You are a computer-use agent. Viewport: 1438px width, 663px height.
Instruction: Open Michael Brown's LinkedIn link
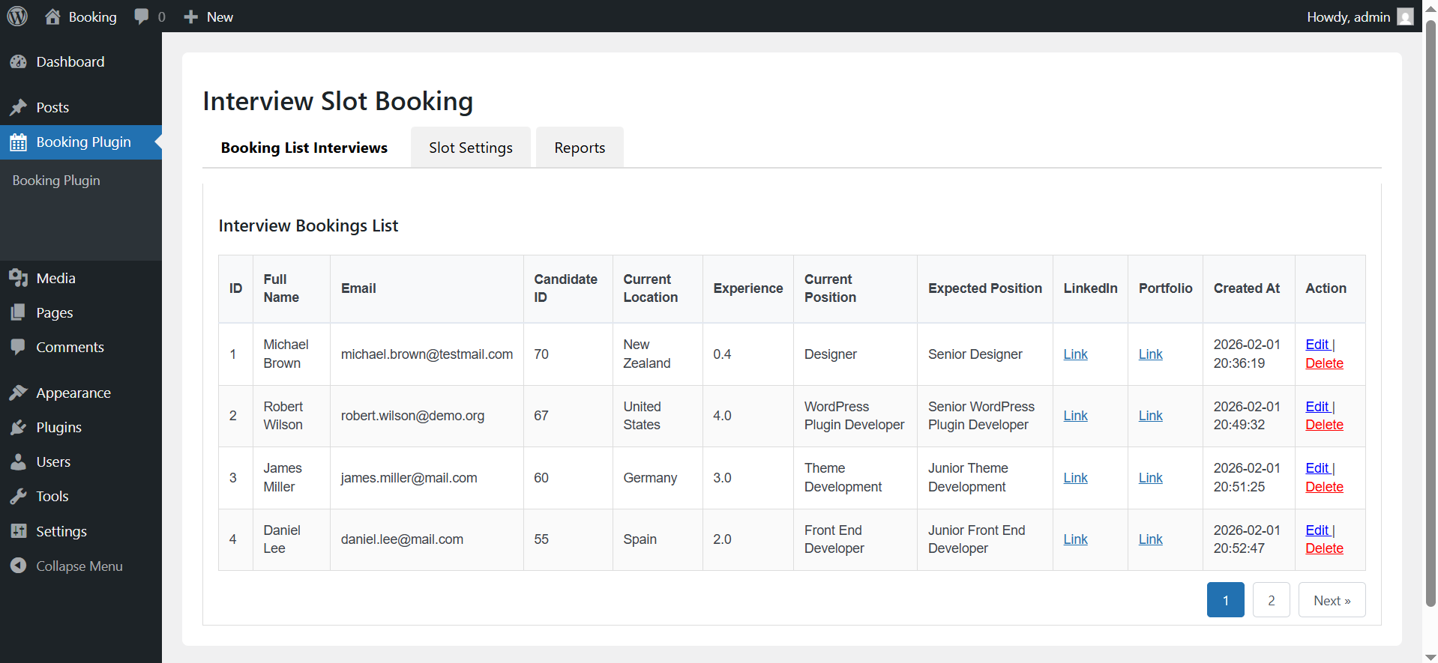pos(1075,354)
